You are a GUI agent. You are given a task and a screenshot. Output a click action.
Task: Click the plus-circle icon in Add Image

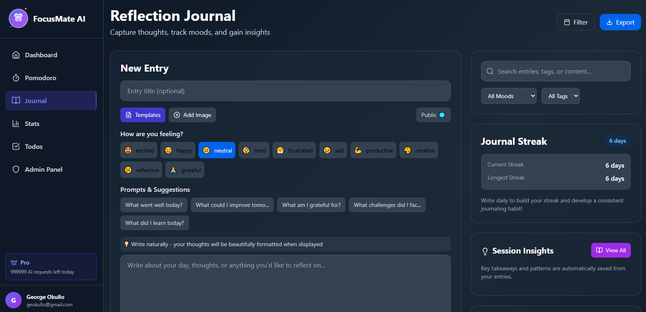pyautogui.click(x=177, y=115)
